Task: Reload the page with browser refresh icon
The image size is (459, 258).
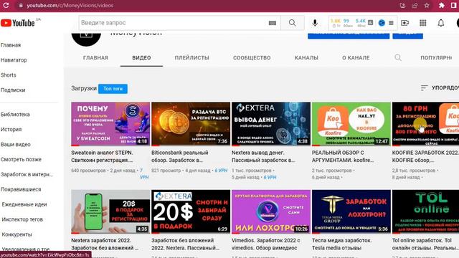Action: point(6,5)
